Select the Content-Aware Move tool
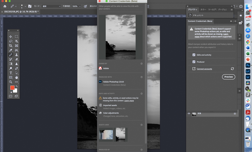The width and height of the screenshot is (252, 152). (16, 50)
